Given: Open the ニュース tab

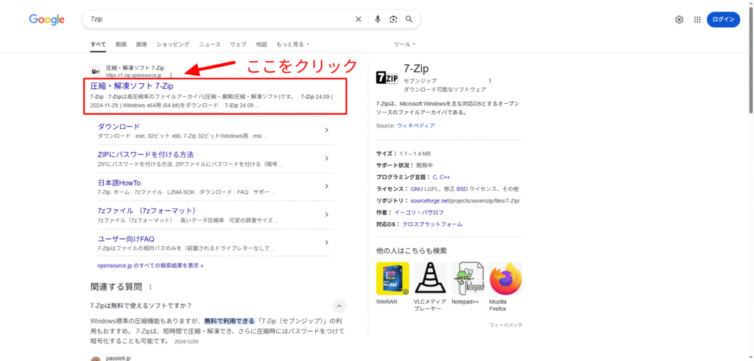Looking at the screenshot, I should tap(210, 44).
